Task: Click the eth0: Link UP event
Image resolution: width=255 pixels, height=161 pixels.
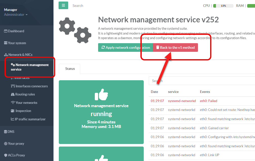Action: 209,155
